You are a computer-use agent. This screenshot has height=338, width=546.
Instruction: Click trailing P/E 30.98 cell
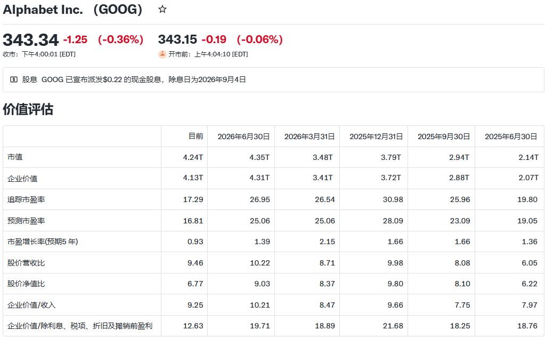[x=393, y=200]
